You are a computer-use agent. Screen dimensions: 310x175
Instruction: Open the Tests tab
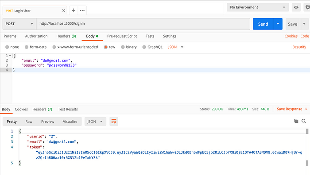tap(150, 36)
